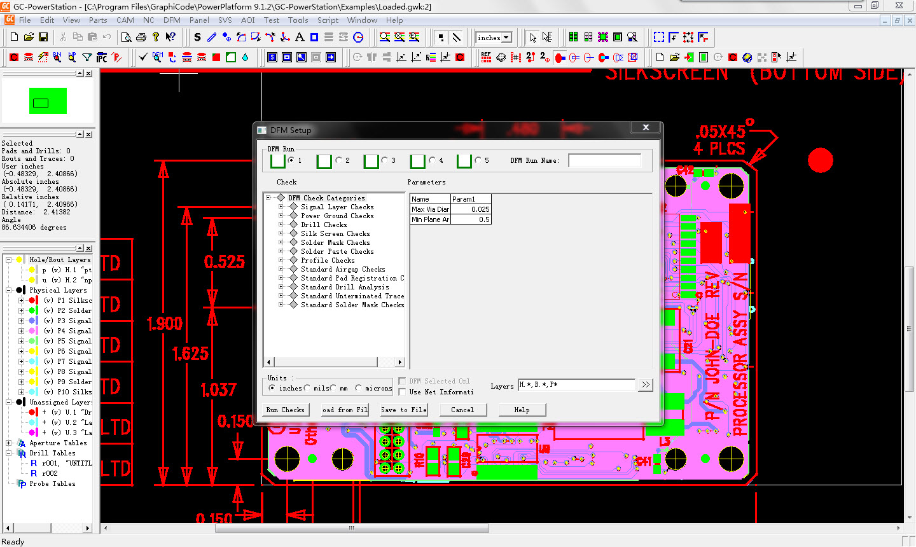Click the four green panel grid icon

pos(574,38)
